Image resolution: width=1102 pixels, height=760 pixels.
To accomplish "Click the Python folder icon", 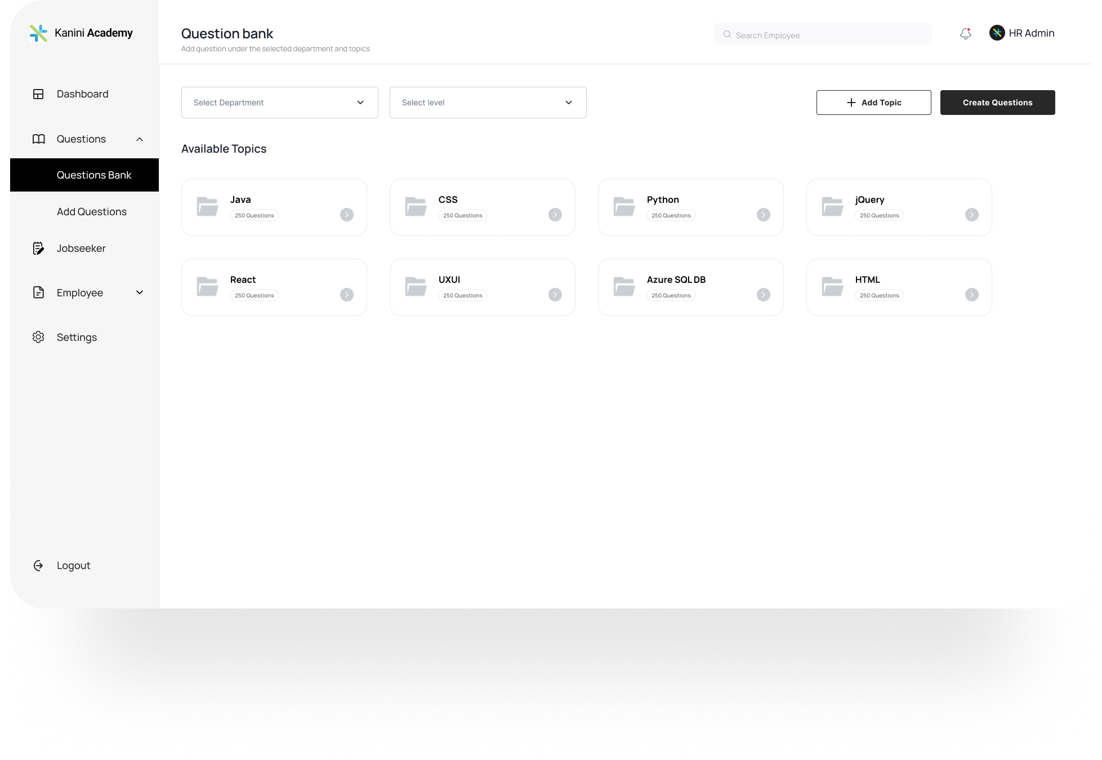I will [x=624, y=206].
